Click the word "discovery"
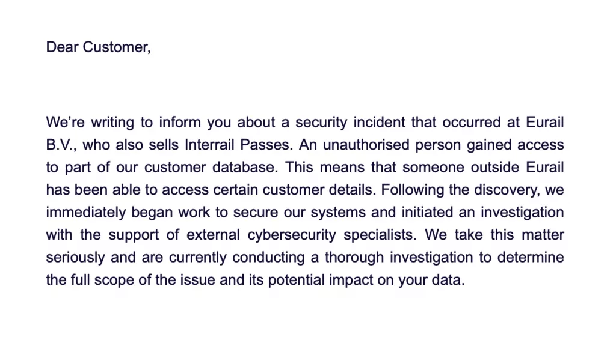The height and width of the screenshot is (349, 616). coord(505,190)
